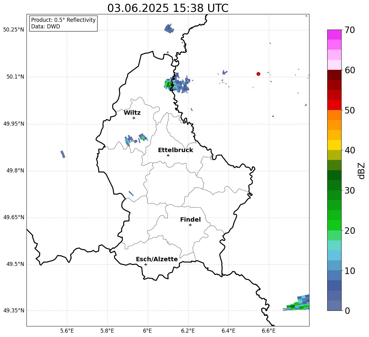Click the title '03.06.2025 15:38 UTC'
This screenshot has width=369, height=337.
pos(168,8)
